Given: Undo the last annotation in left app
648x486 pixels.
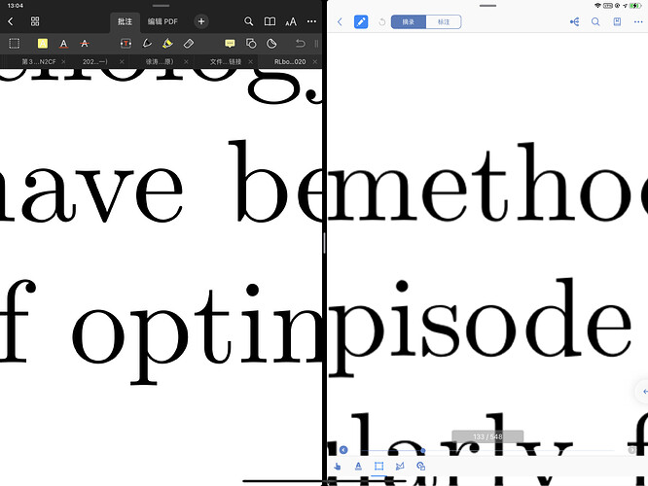Looking at the screenshot, I should coord(301,44).
